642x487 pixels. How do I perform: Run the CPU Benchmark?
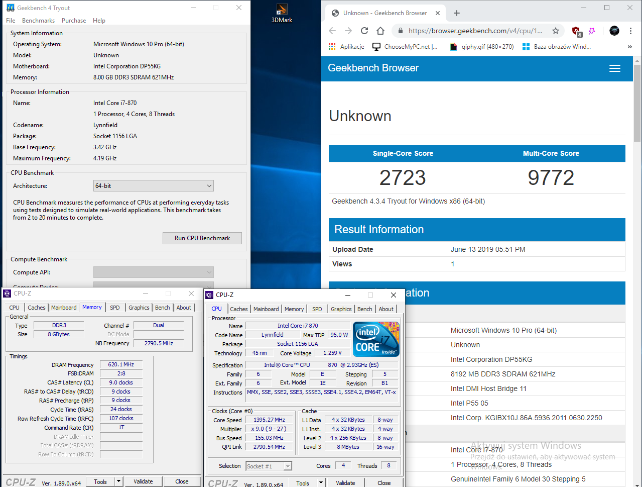point(202,238)
